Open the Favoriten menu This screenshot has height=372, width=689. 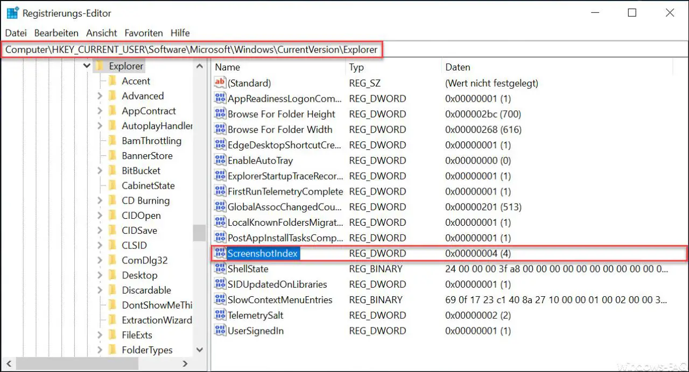tap(144, 33)
